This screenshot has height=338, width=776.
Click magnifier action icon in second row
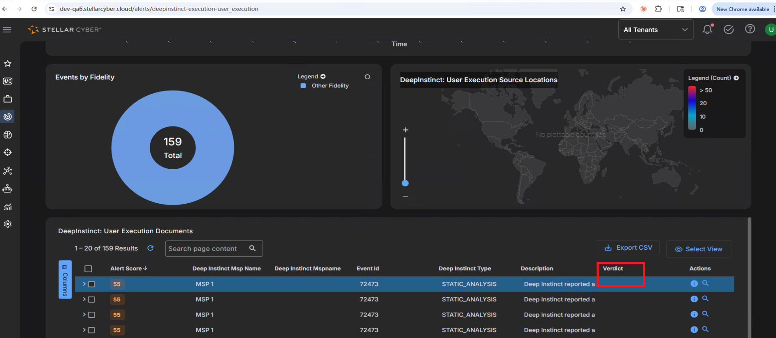point(705,299)
